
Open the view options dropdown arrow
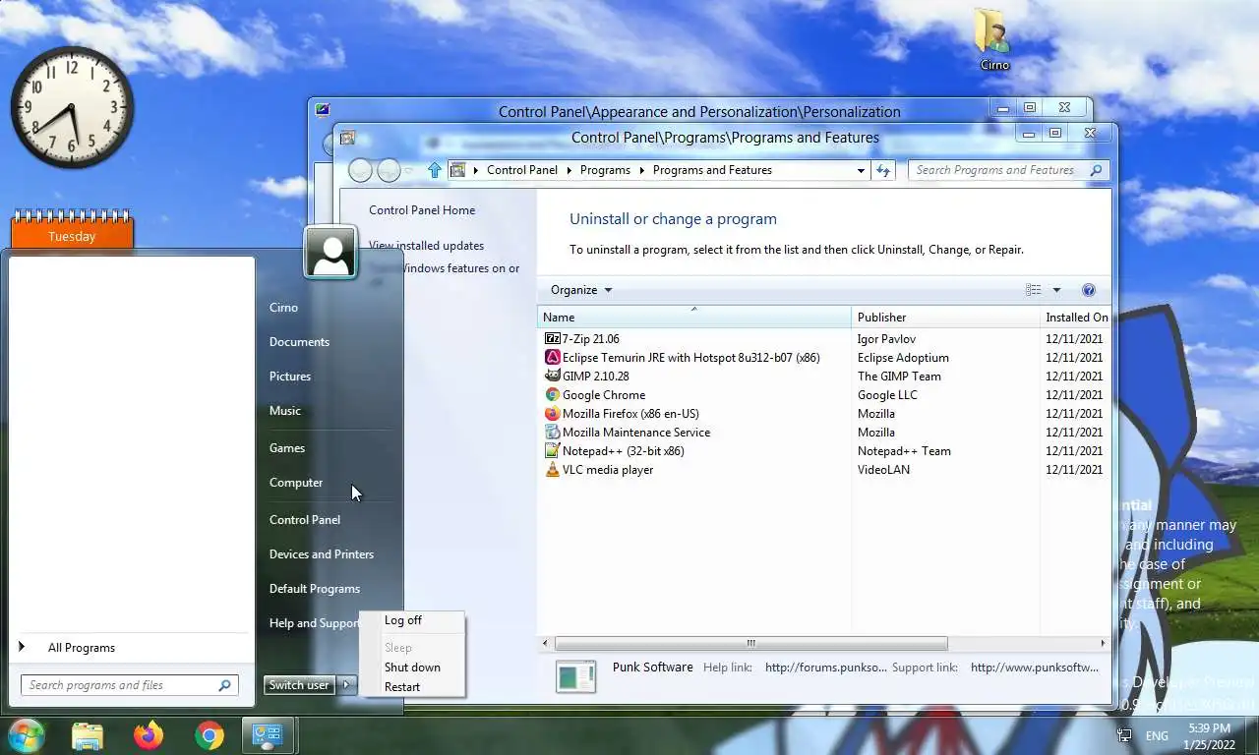point(1056,290)
